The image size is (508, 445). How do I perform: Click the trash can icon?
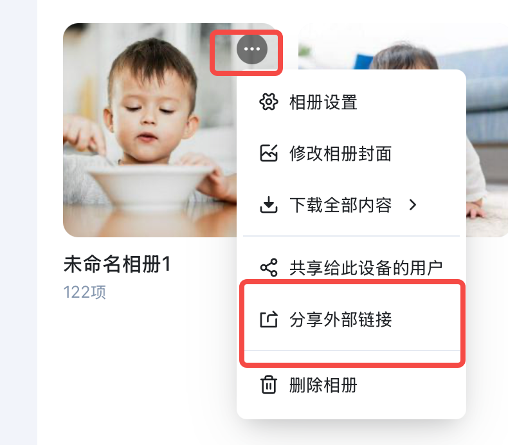[x=269, y=385]
